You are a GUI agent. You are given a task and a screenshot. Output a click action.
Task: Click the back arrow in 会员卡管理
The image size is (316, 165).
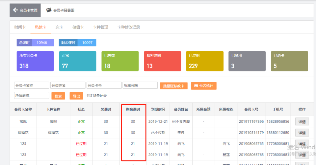coord(15,10)
